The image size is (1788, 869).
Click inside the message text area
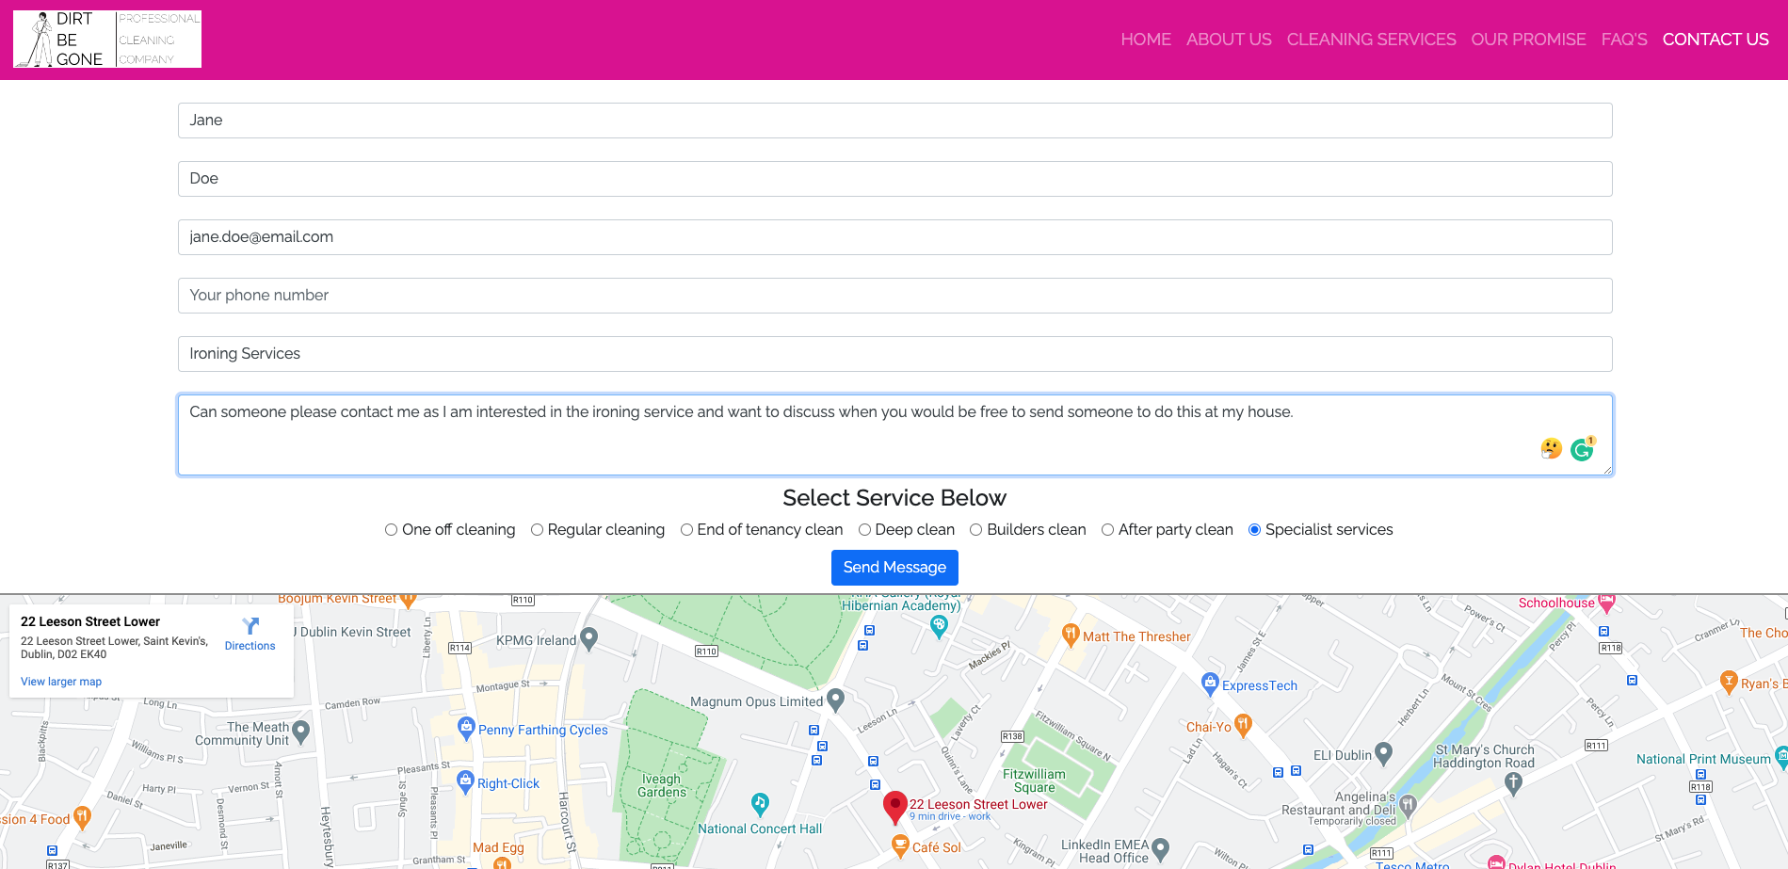point(894,435)
